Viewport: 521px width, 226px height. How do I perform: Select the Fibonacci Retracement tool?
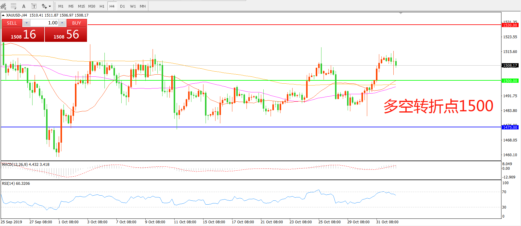coord(14,6)
